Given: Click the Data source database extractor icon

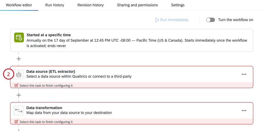Looking at the screenshot, I should [x=19, y=74].
